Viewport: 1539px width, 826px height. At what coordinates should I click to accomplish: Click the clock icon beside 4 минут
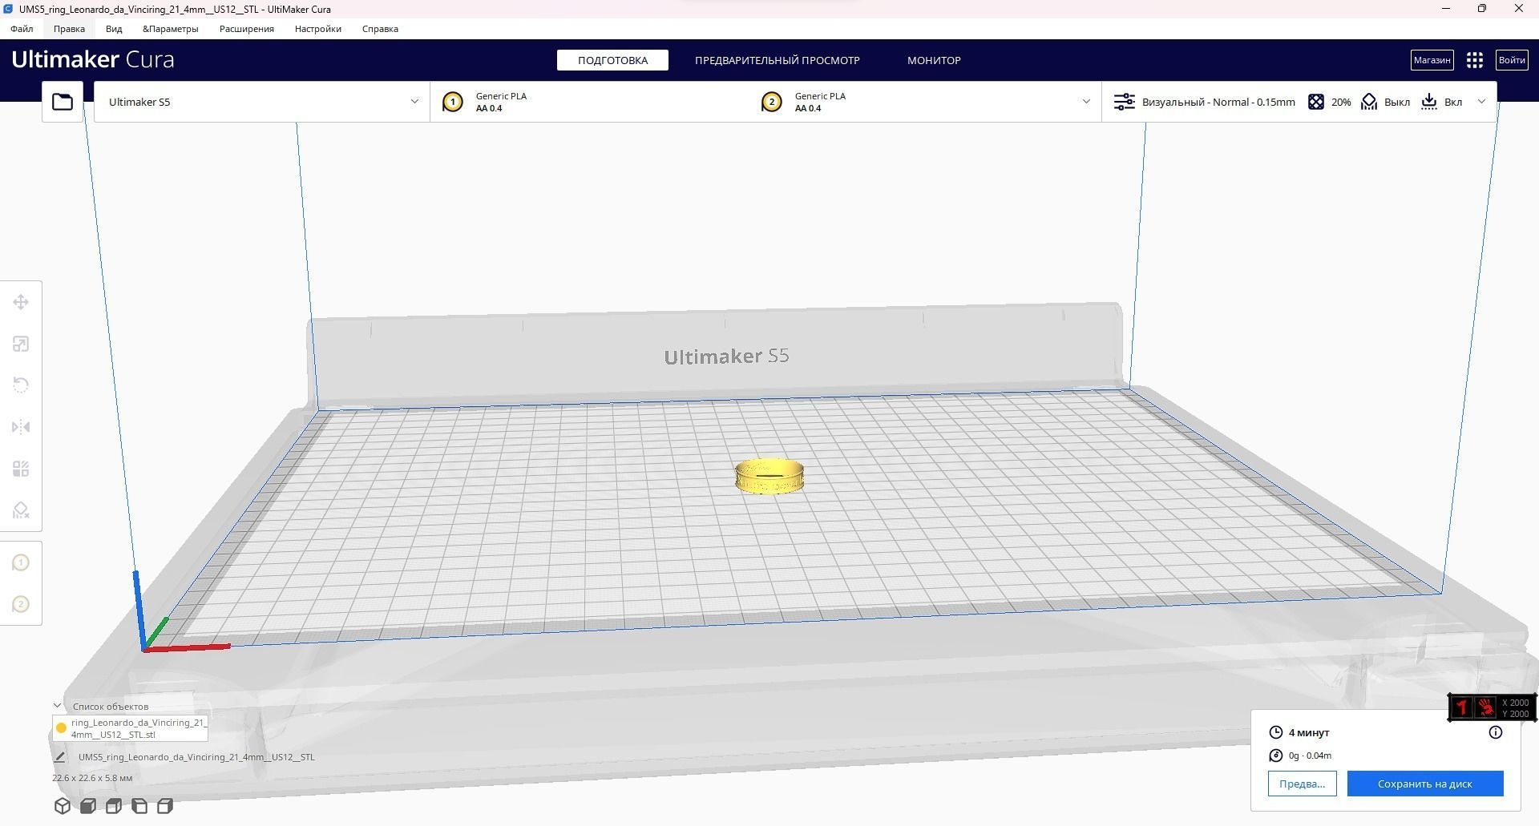(x=1276, y=732)
